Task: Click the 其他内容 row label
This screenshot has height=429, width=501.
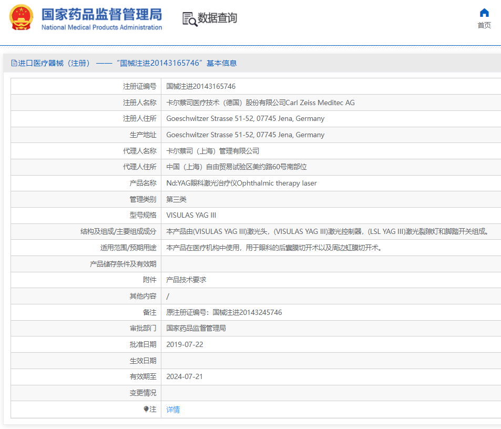Action: pyautogui.click(x=143, y=296)
